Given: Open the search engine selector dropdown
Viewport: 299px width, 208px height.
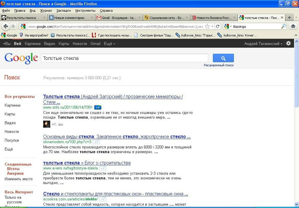Looking at the screenshot, I should 228,26.
